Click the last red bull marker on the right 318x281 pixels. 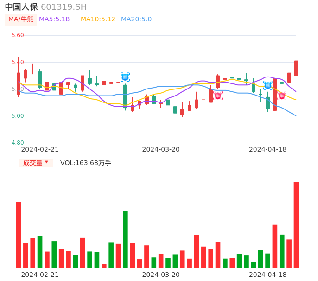tap(282, 96)
